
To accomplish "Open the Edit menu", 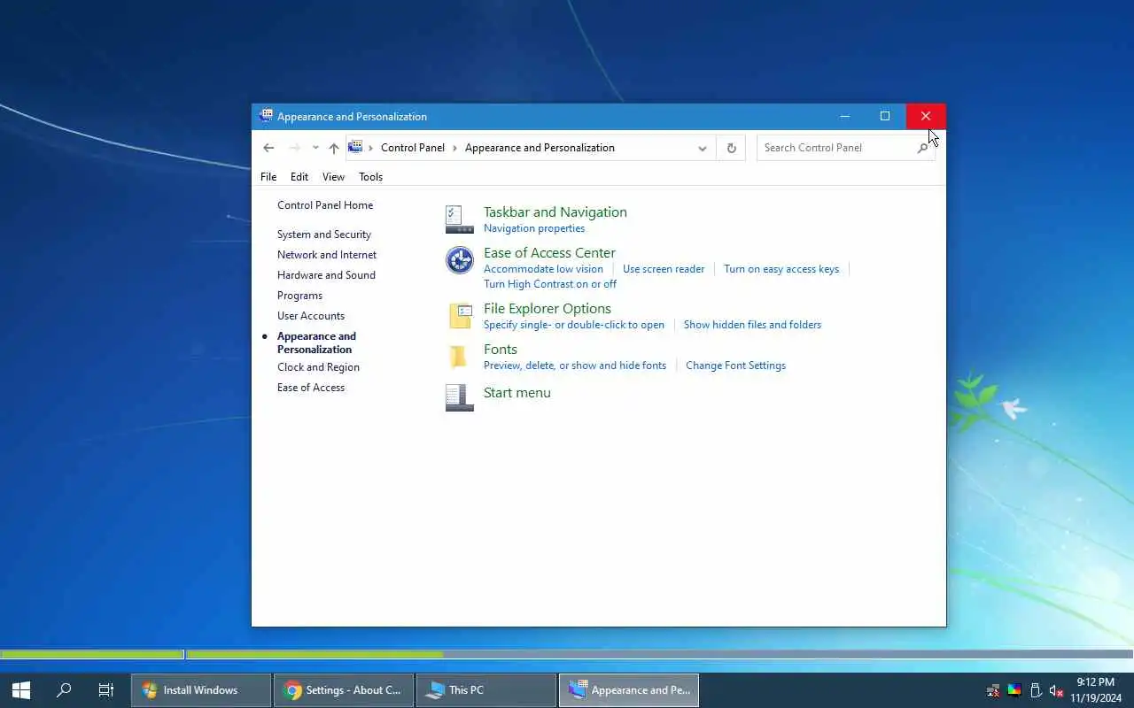I will pyautogui.click(x=299, y=177).
